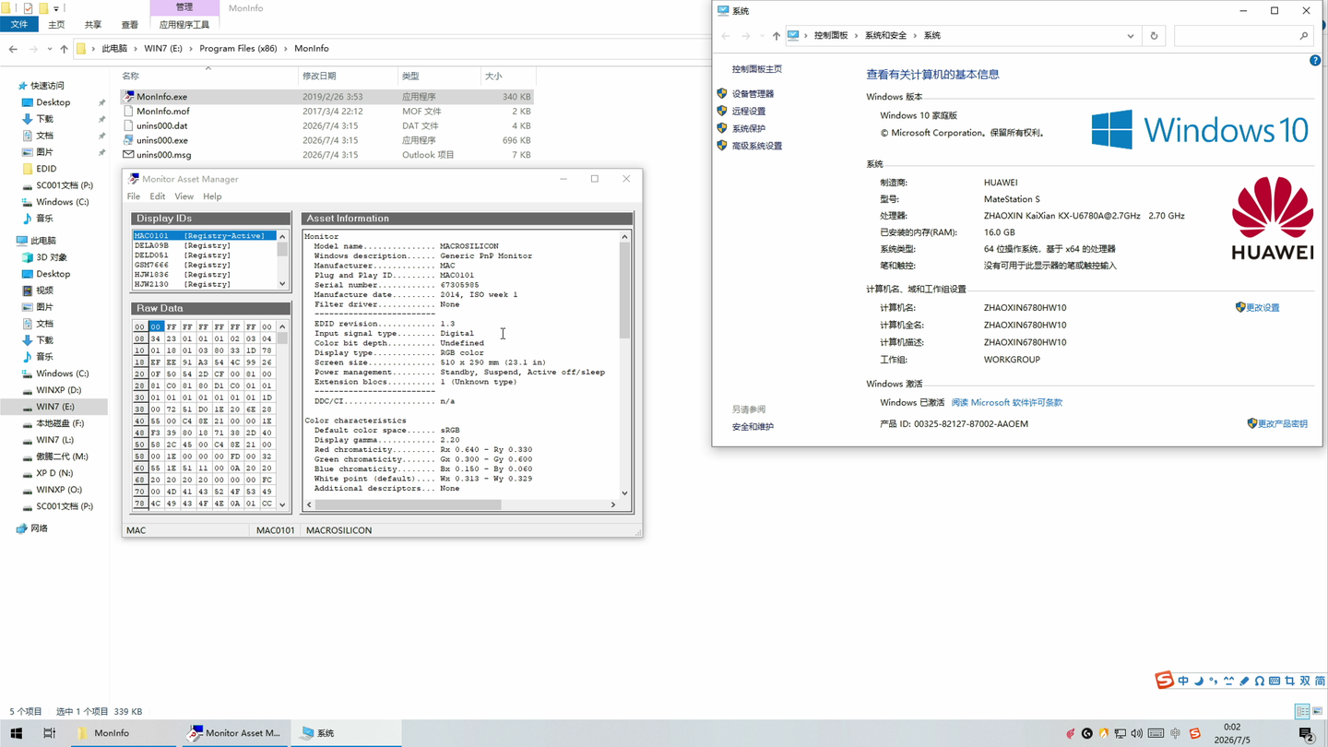Switch to the 主页 ribbon tab
Screen dimensions: 1328x747
coord(56,25)
